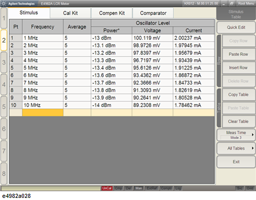
Task: Click the UnCal status indicator
Action: click(x=107, y=188)
